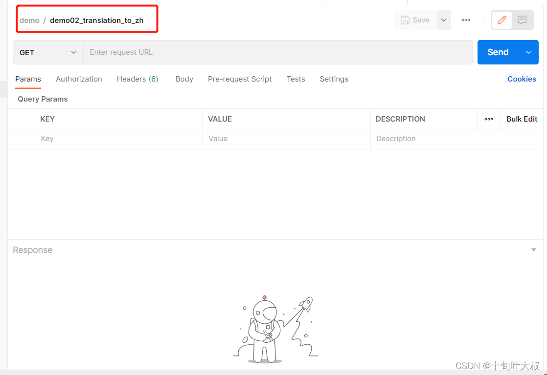Click the demo collection breadcrumb
Viewport: 547px width, 375px height.
click(x=29, y=21)
